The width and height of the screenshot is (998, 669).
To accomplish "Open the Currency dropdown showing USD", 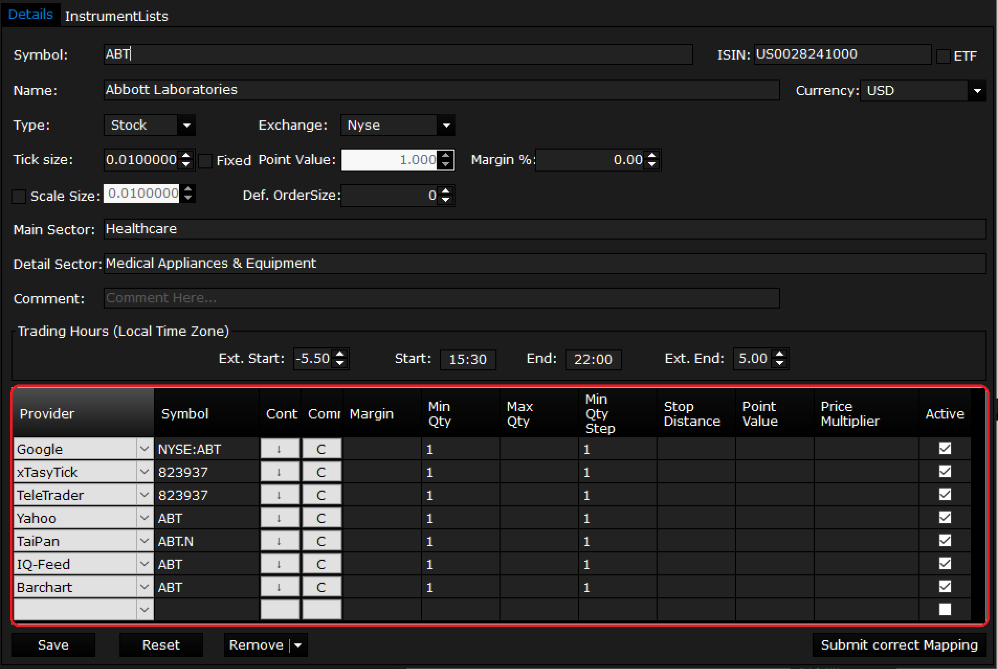I will (977, 90).
